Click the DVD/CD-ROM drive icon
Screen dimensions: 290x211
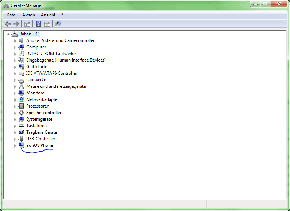click(x=22, y=54)
